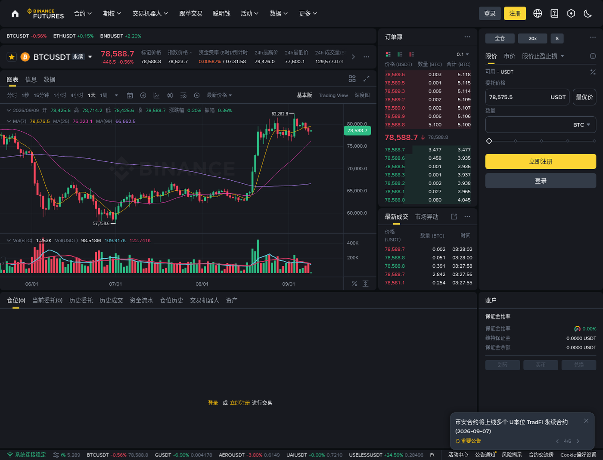603x460 pixels.
Task: Click the 登录 button in the header
Action: [x=490, y=13]
